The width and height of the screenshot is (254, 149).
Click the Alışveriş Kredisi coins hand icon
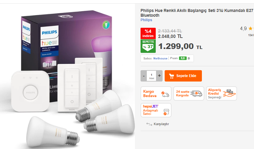229,93
